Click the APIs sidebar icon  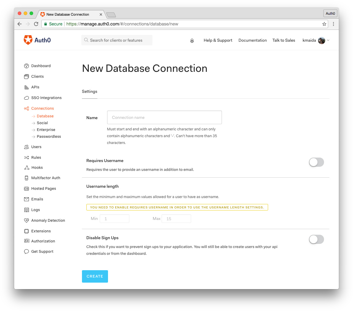[x=26, y=87]
